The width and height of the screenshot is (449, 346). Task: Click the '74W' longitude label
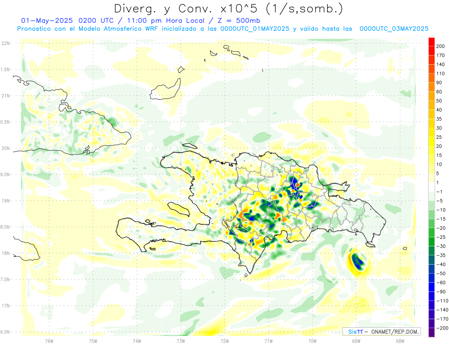click(x=137, y=341)
